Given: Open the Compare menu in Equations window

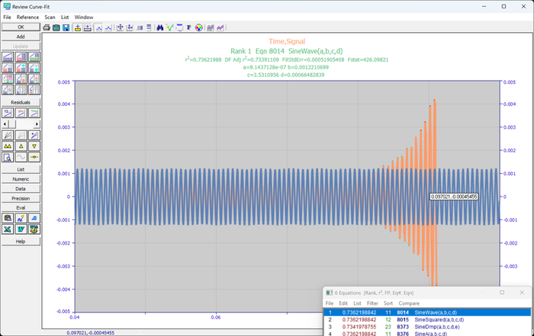Looking at the screenshot, I should click(409, 303).
